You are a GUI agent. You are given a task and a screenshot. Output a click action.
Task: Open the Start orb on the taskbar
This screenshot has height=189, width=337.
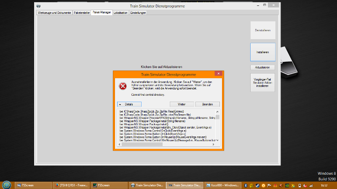tap(6, 185)
